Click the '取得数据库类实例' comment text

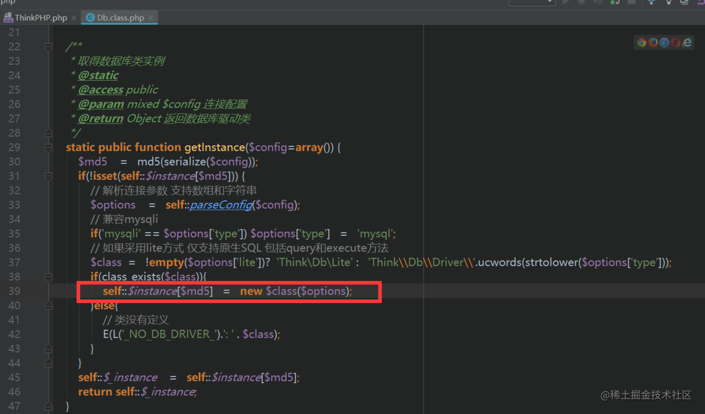tap(121, 61)
